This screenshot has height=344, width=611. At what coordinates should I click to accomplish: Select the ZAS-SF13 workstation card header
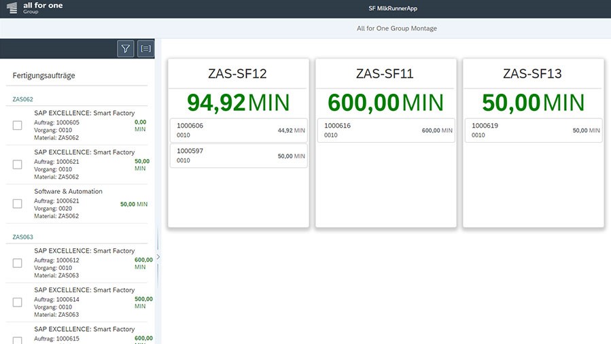tap(533, 74)
